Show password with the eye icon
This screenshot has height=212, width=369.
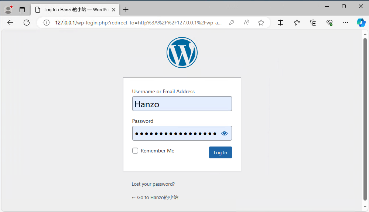[224, 134]
